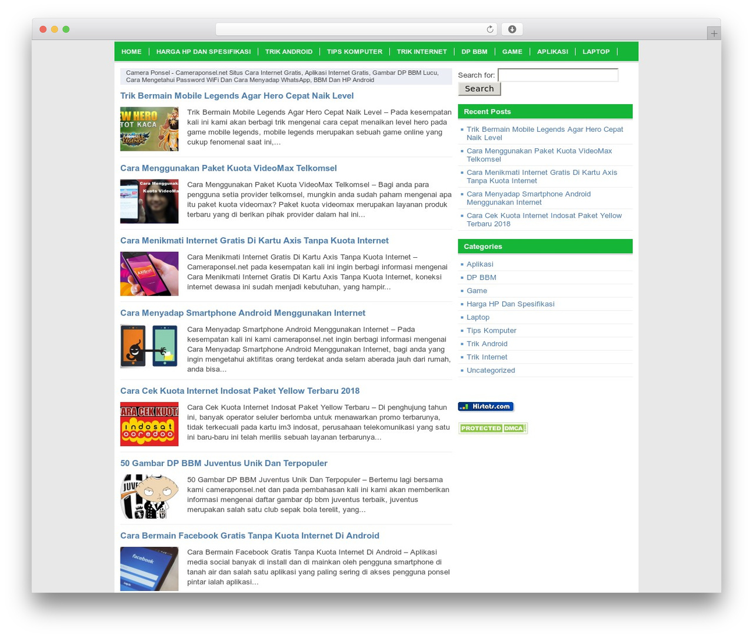Click the Juventus DP BBM thumbnail
This screenshot has height=638, width=753.
pos(149,496)
